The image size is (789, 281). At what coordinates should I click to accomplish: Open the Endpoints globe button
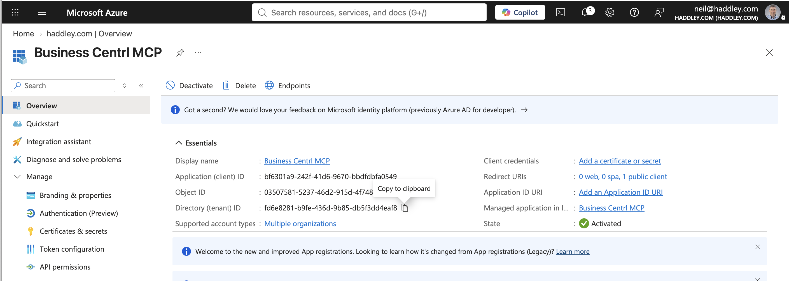click(x=287, y=85)
